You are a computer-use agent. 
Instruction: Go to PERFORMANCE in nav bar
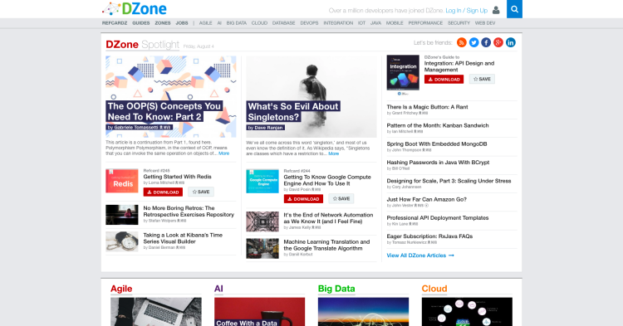(x=425, y=23)
